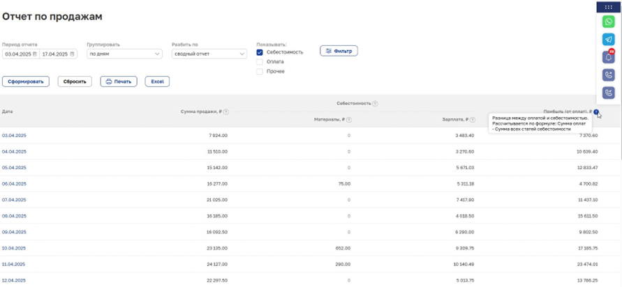Image resolution: width=622 pixels, height=287 pixels.
Task: Click the tooltip text Разница между оплатой и себестоимостью
Action: tap(540, 118)
